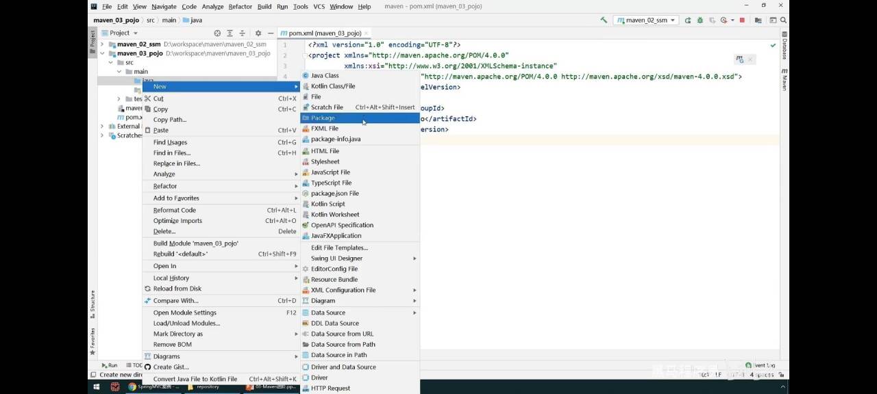The height and width of the screenshot is (394, 877).
Task: Open the Structure tool window
Action: pos(92,305)
